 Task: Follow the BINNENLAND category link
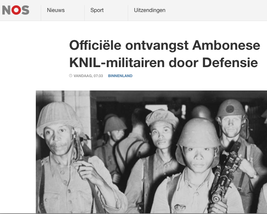coord(120,76)
